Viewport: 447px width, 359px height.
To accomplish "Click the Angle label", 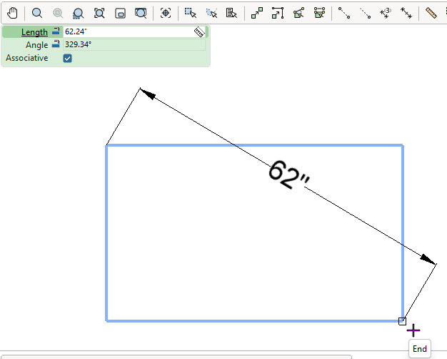I will [37, 45].
